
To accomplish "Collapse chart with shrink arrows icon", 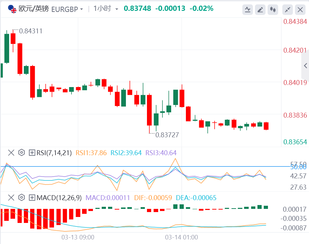I will [x=288, y=9].
